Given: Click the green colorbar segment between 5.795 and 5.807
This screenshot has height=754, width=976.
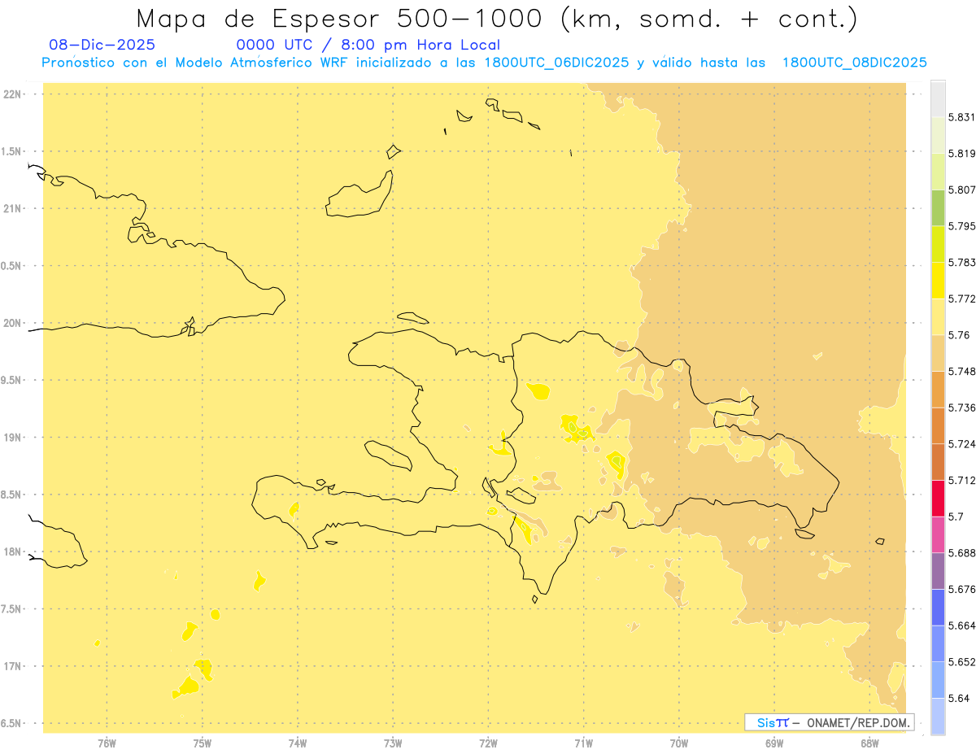Looking at the screenshot, I should [x=938, y=207].
